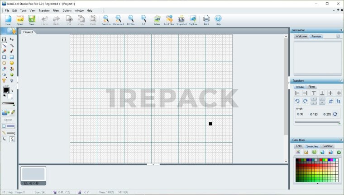Image resolution: width=344 pixels, height=195 pixels.
Task: Switch to the Preview tab
Action: coord(316,36)
